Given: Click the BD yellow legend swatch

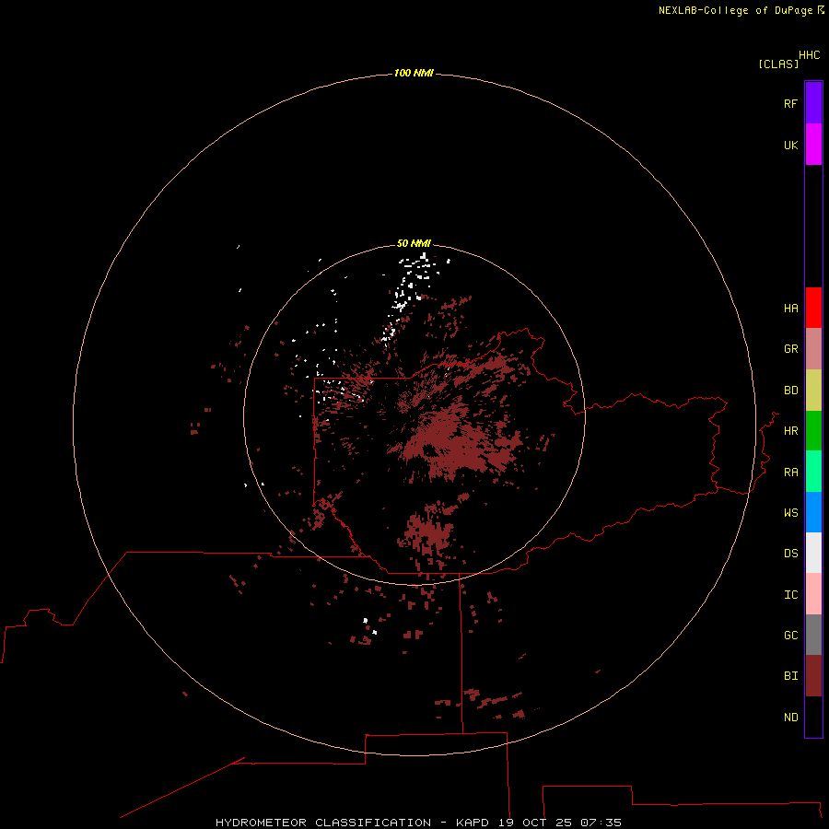Looking at the screenshot, I should coord(813,390).
